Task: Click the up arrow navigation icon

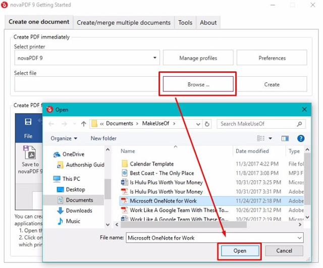Action: [83, 124]
